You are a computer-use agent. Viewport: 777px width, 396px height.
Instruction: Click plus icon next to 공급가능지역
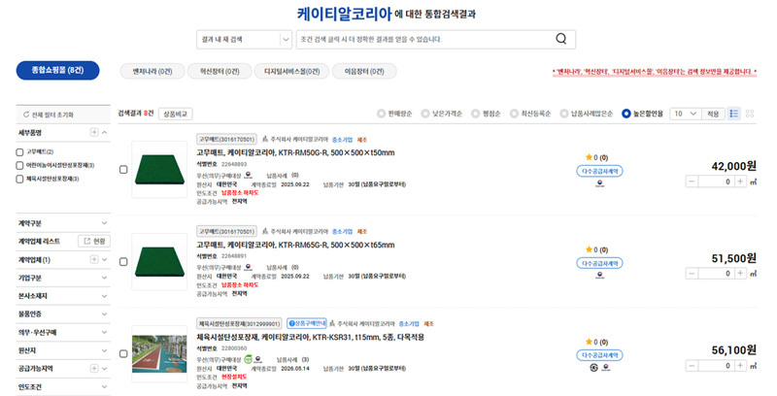click(94, 368)
